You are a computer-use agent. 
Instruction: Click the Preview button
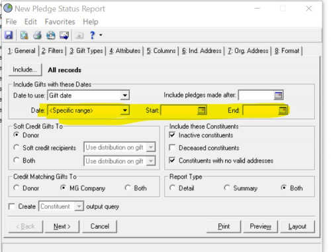[261, 226]
